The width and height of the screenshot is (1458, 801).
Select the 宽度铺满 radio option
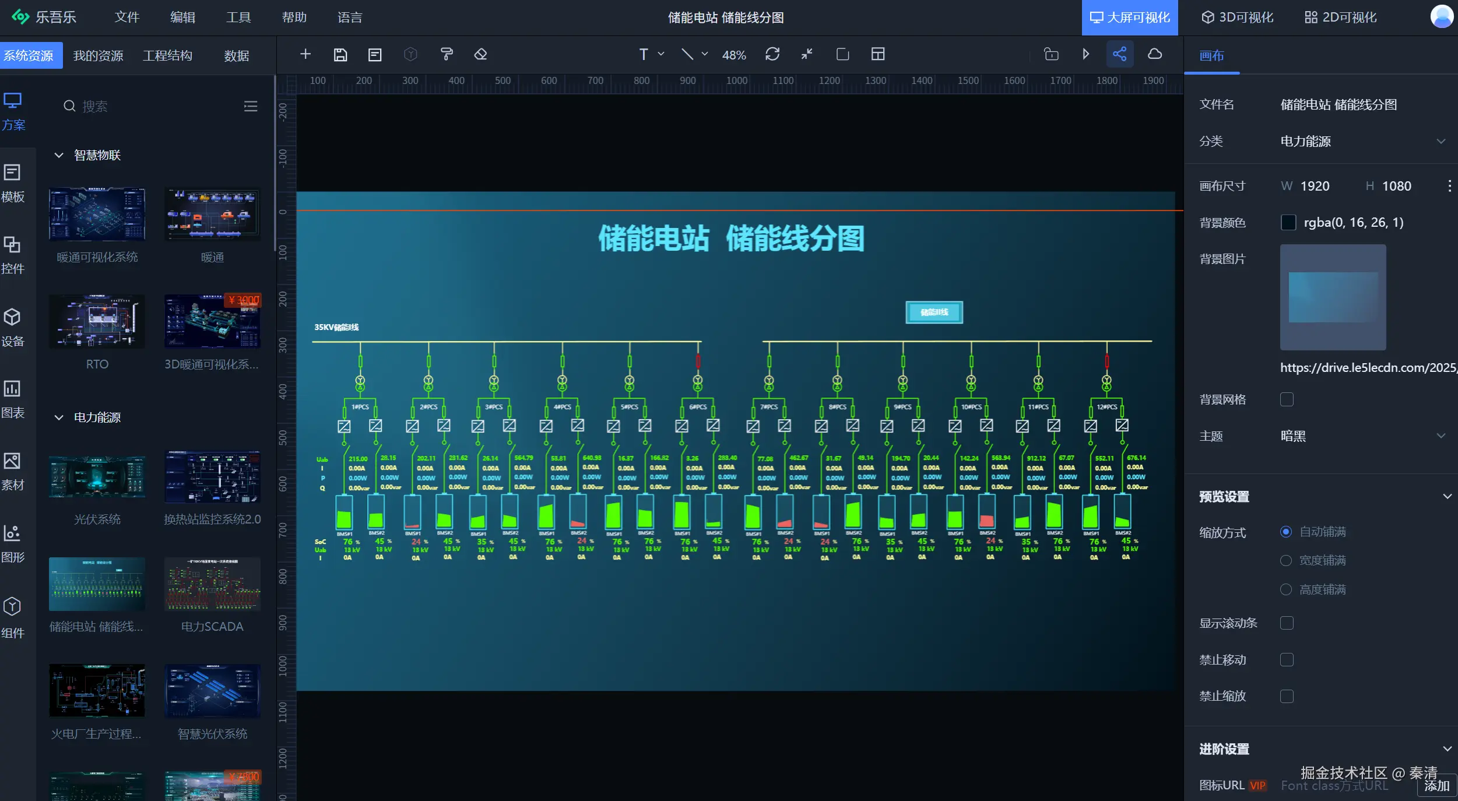coord(1286,561)
